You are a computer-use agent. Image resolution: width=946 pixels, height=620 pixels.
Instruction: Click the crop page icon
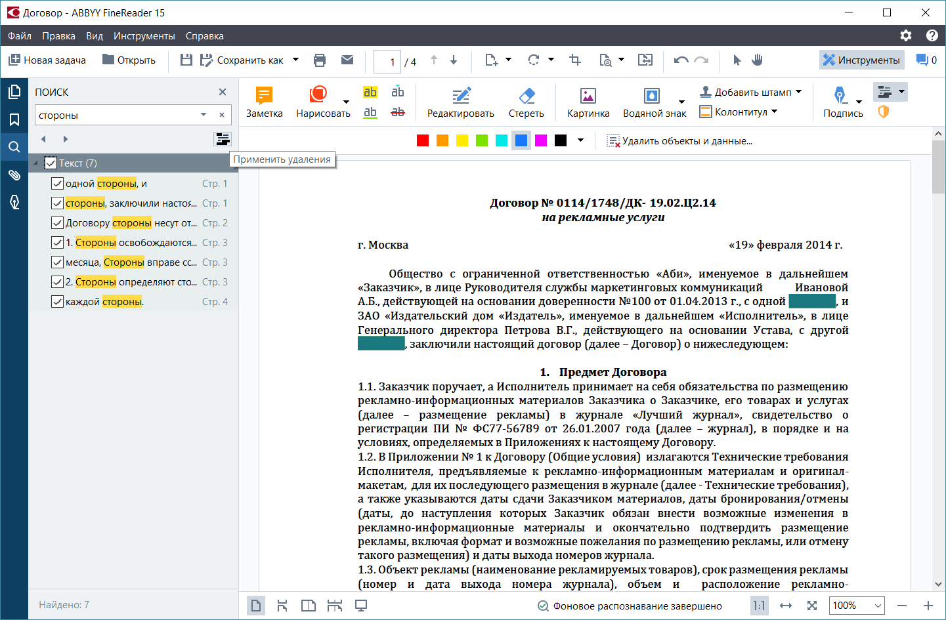[575, 60]
